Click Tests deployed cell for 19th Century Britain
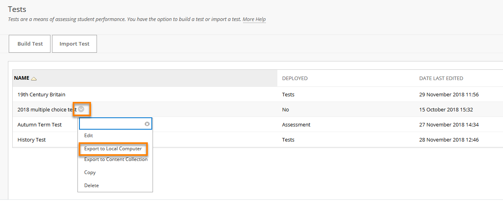Viewport: 503px width, 201px height. pos(288,95)
